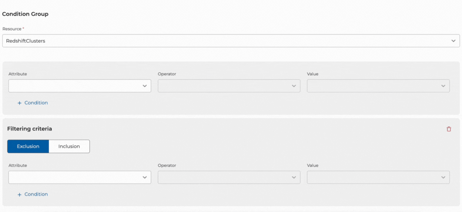
Task: Open the Value dropdown in the first condition block
Action: [x=378, y=86]
